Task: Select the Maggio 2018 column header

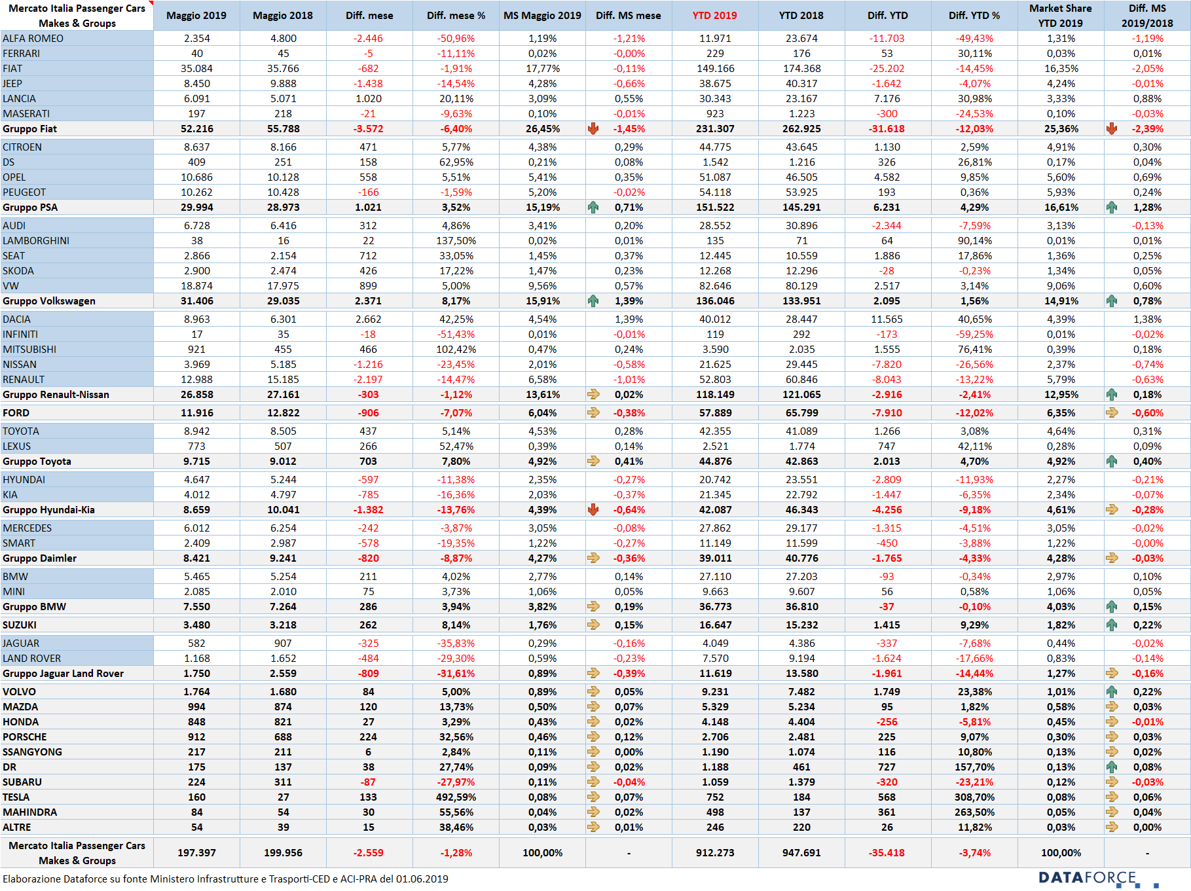Action: (x=283, y=16)
